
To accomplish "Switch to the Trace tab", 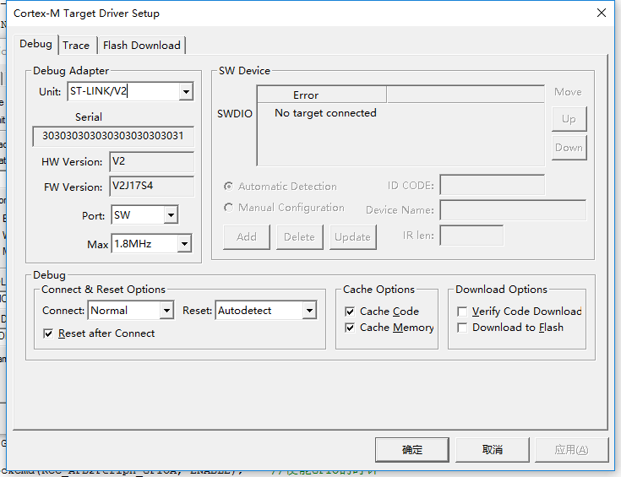I will [76, 46].
